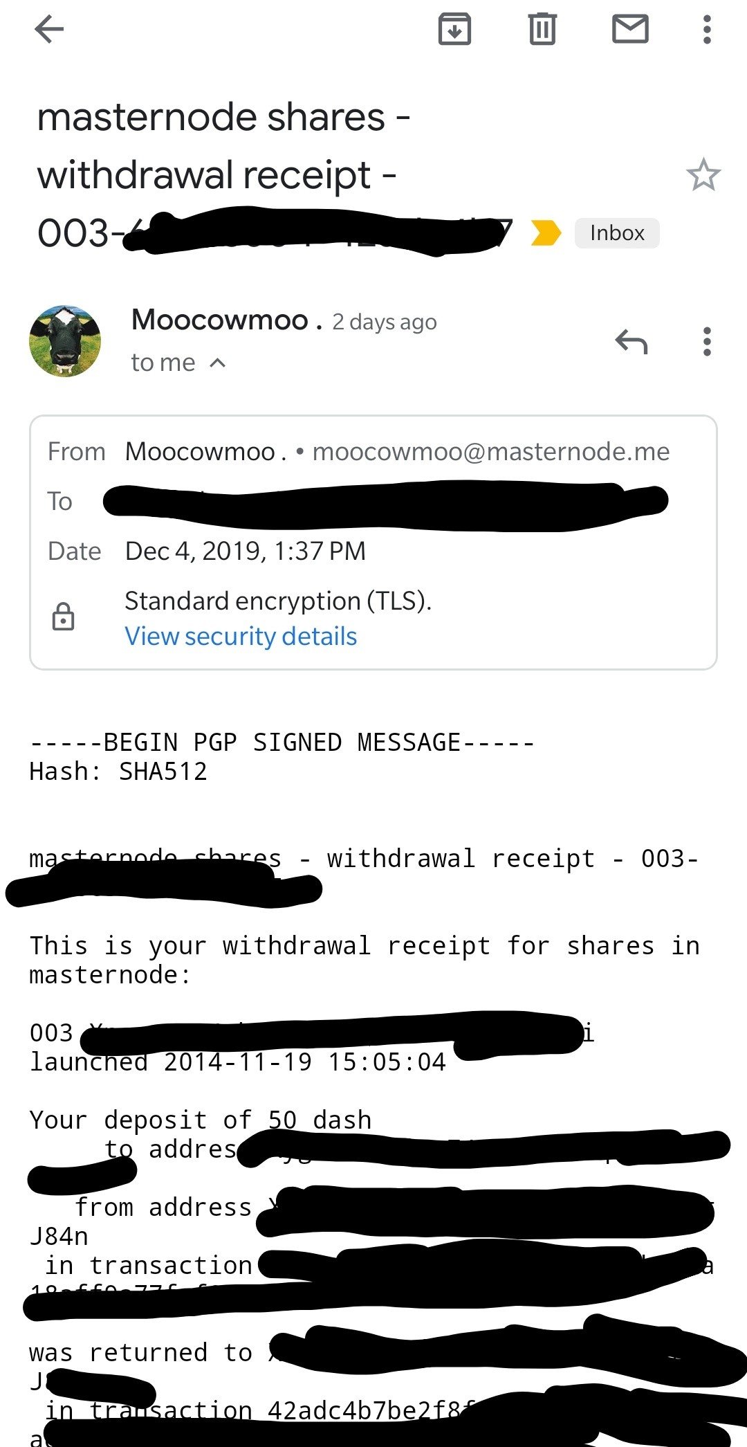This screenshot has width=747, height=1447.
Task: Tap the Dec 4, 2019 date entry
Action: 245,551
